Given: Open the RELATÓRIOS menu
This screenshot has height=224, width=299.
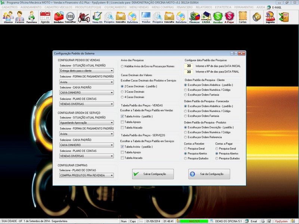Looking at the screenshot, I should tap(205, 7).
